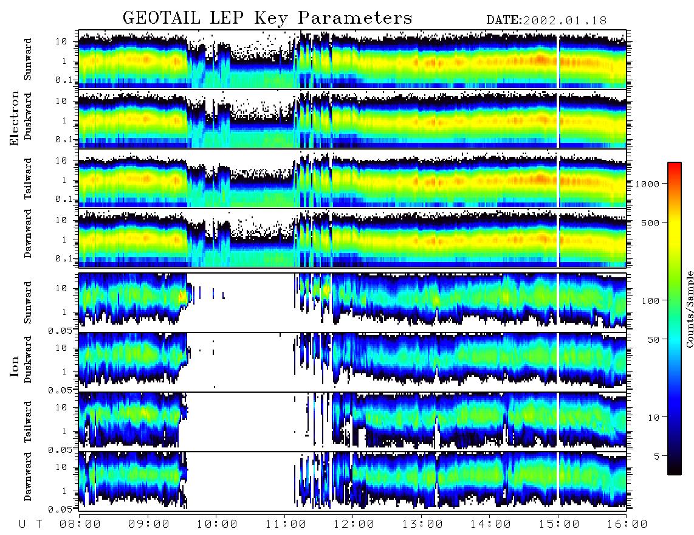Click the 12:00 time axis tick label
The height and width of the screenshot is (535, 694).
click(354, 524)
